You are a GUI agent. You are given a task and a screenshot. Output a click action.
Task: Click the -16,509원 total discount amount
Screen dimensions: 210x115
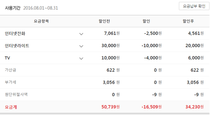tap(151, 107)
